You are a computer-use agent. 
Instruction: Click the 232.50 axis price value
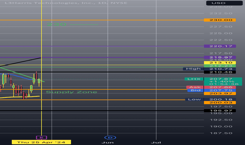coord(221,13)
